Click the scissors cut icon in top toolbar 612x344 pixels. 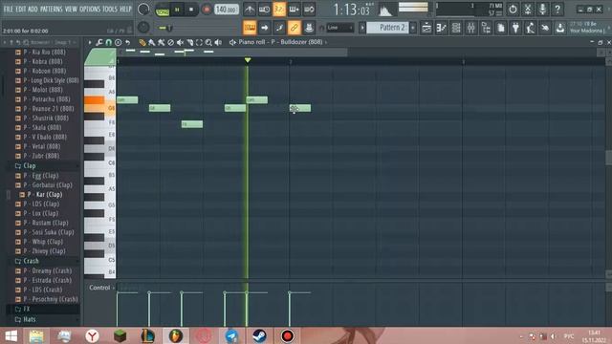point(528,9)
